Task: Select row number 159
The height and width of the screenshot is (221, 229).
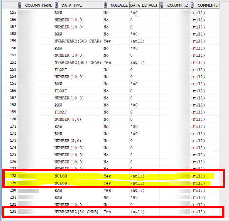Action: pos(13,41)
